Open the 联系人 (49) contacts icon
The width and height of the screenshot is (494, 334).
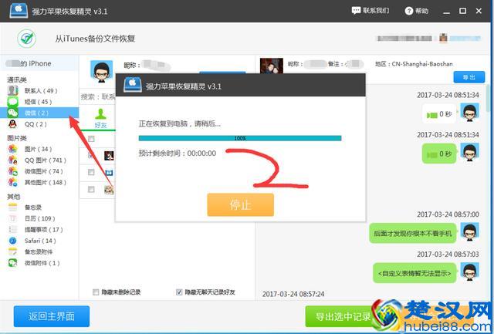(13, 91)
